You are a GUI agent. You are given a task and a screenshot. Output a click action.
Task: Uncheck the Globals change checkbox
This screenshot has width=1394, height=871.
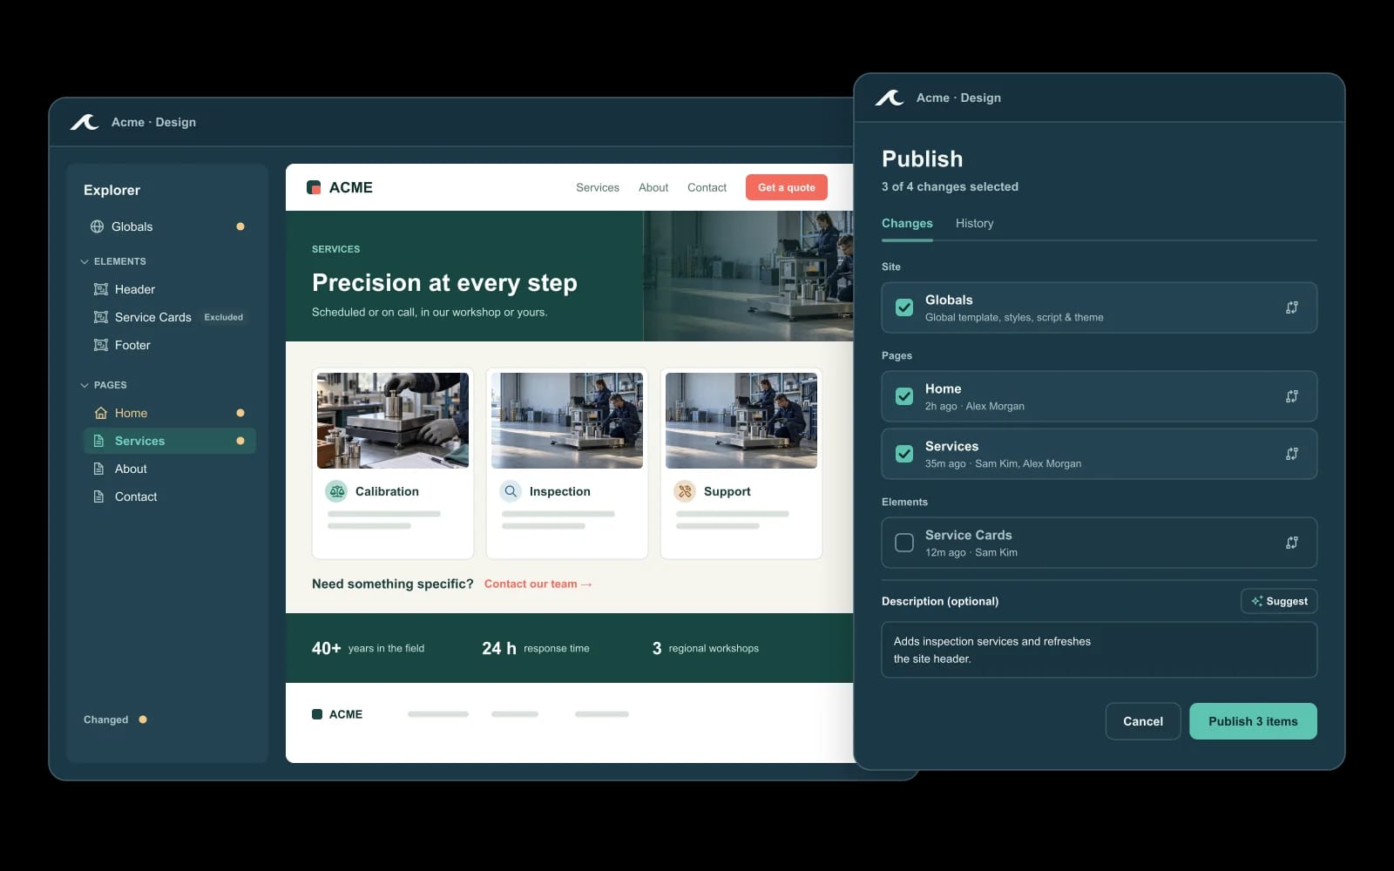[x=904, y=307]
